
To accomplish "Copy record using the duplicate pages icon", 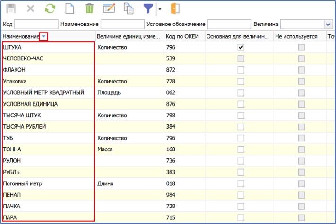I will tap(129, 9).
